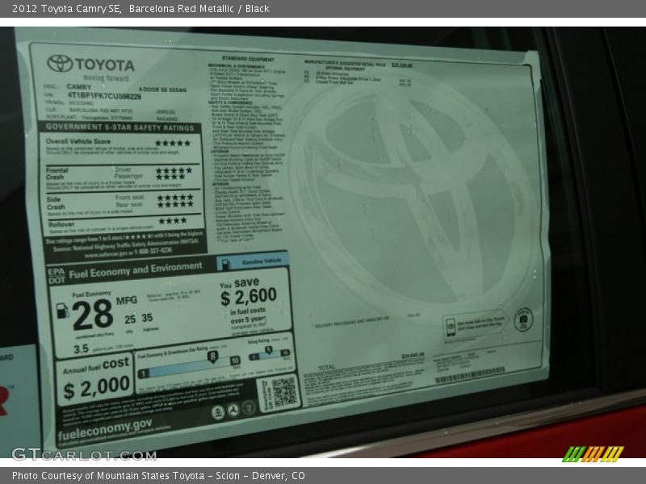This screenshot has height=484, width=646.
Task: Click the Gasoline Vehicle pump icon in the blue tab
Action: pos(225,264)
